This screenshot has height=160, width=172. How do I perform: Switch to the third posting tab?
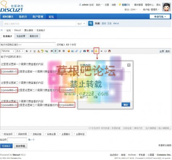pyautogui.click(x=34, y=36)
